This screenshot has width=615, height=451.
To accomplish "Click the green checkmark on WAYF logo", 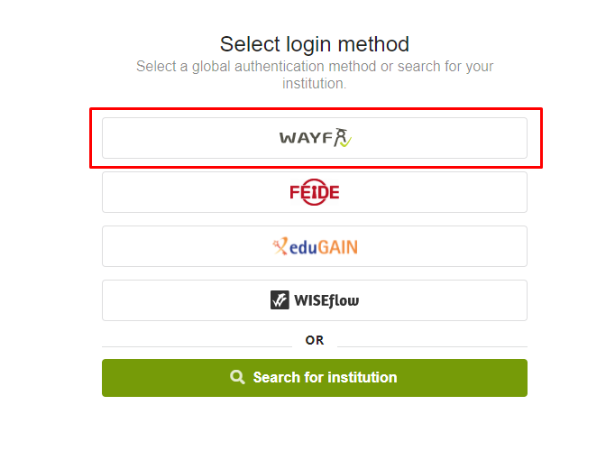I will pyautogui.click(x=346, y=143).
